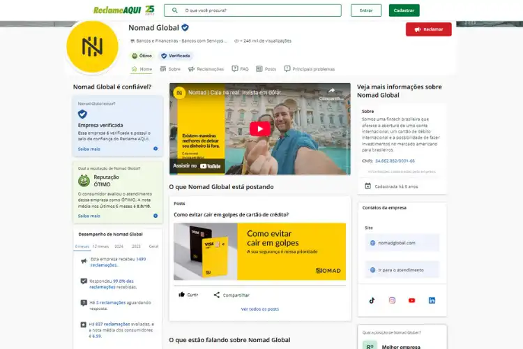Open the Principais problemas tab
Screen dimensions: 523x349
coord(309,69)
